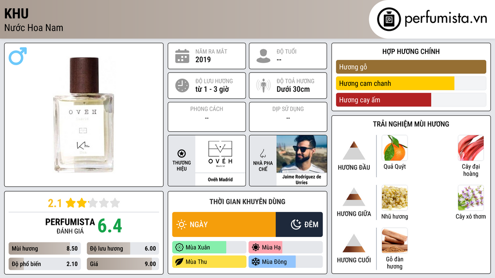Viewport: 495px width, 278px height.
Task: Open the Quả Quýt mandarin note image
Action: [x=394, y=148]
